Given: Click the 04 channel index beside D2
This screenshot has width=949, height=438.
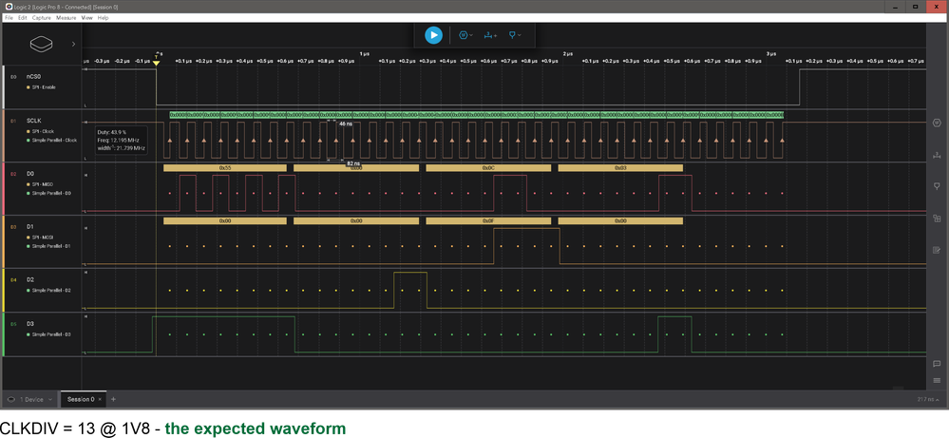Looking at the screenshot, I should click(x=13, y=280).
